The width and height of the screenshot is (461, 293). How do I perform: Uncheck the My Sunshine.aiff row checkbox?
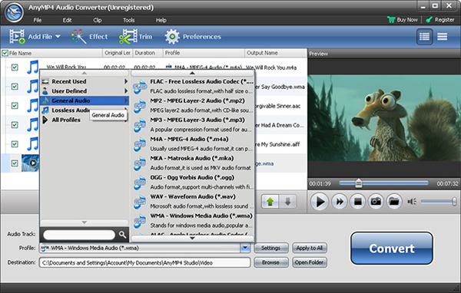click(x=15, y=144)
